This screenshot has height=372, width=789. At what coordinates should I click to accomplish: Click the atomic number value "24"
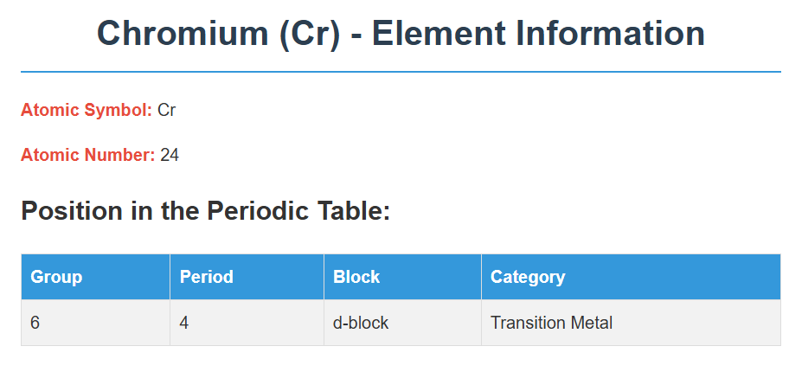pos(170,155)
